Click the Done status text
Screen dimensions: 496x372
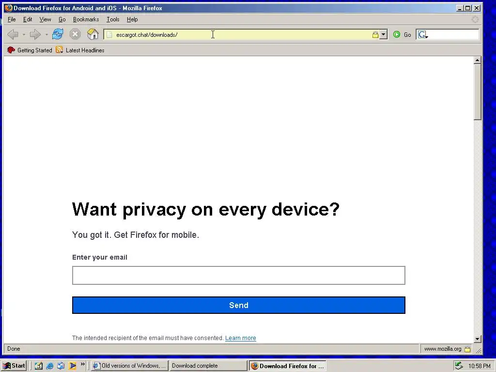[x=14, y=349]
